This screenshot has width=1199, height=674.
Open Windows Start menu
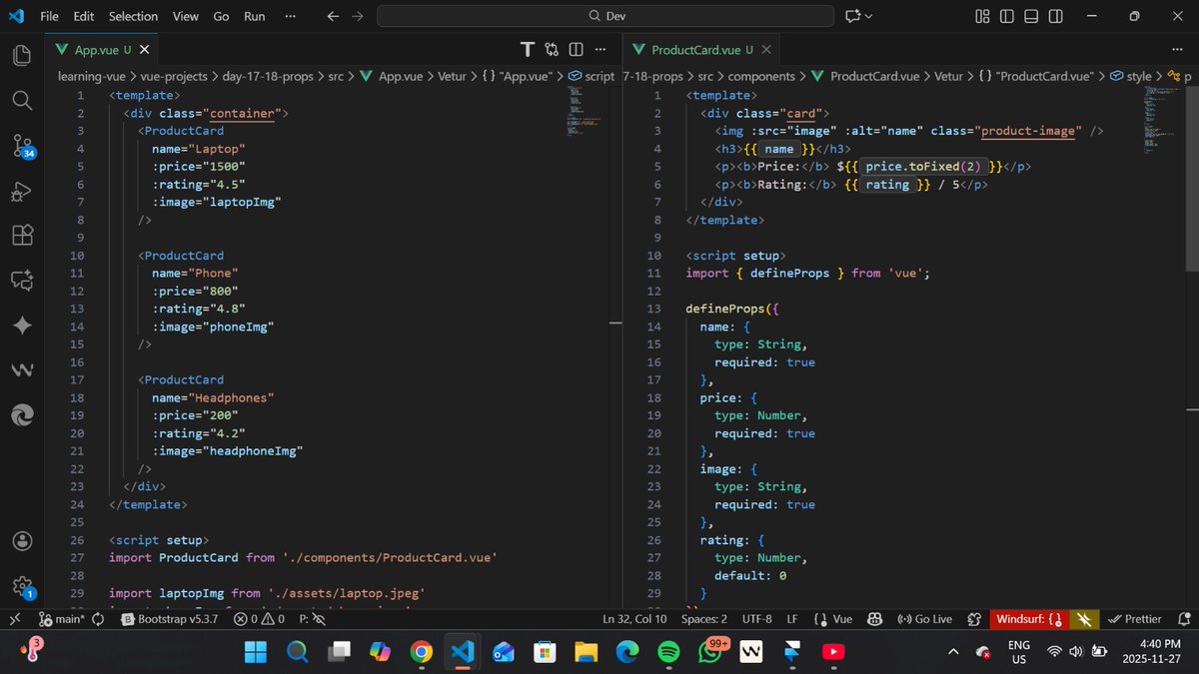(x=256, y=651)
